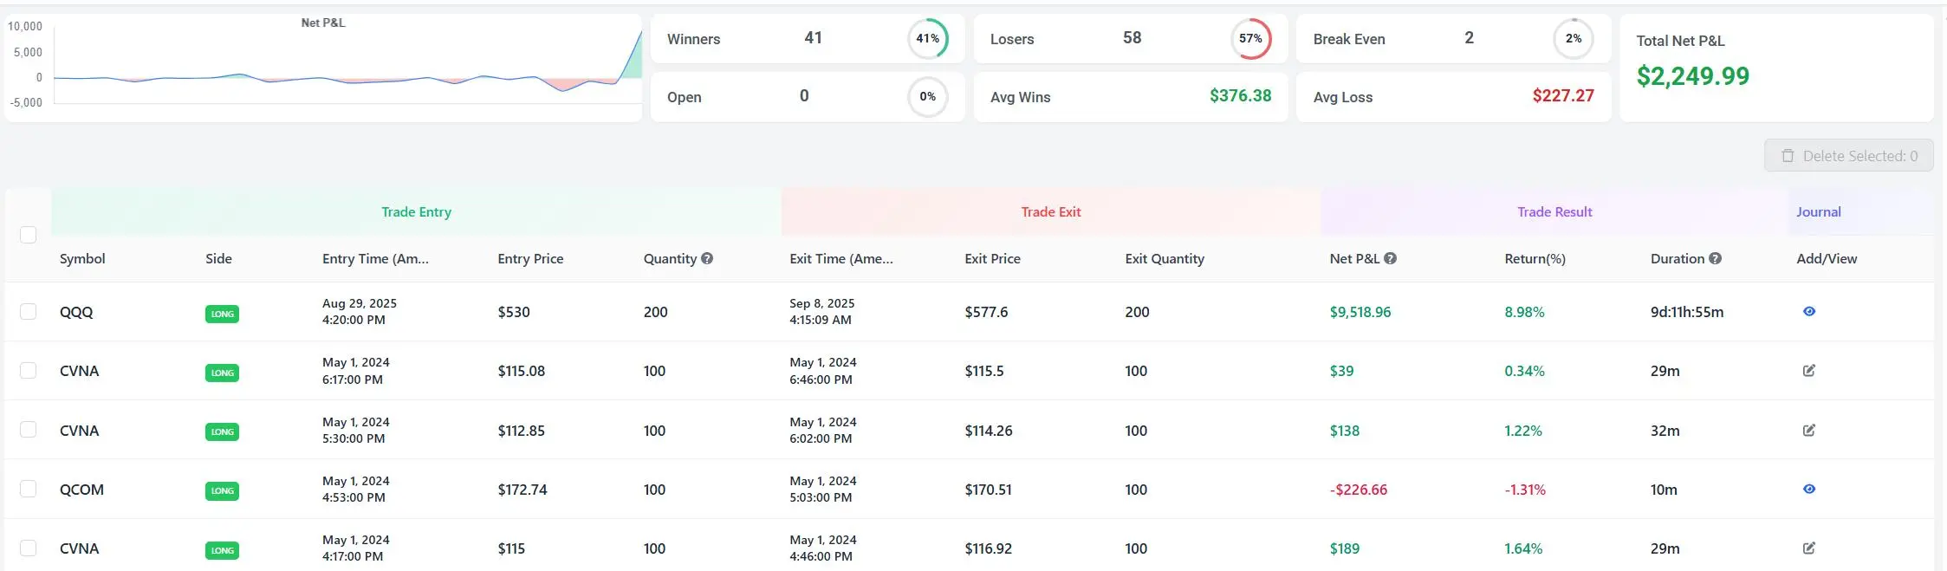Toggle the select-all checkbox in table header
Viewport: 1947px width, 571px height.
tap(29, 234)
